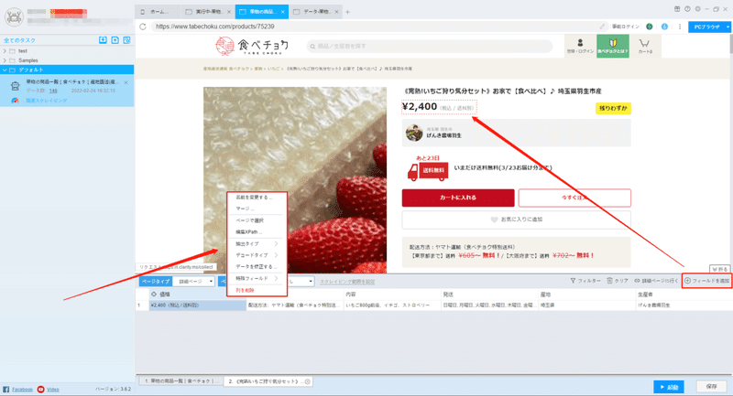Image resolution: width=733 pixels, height=396 pixels.
Task: Expand the test folder in task tree
Action: (5, 51)
